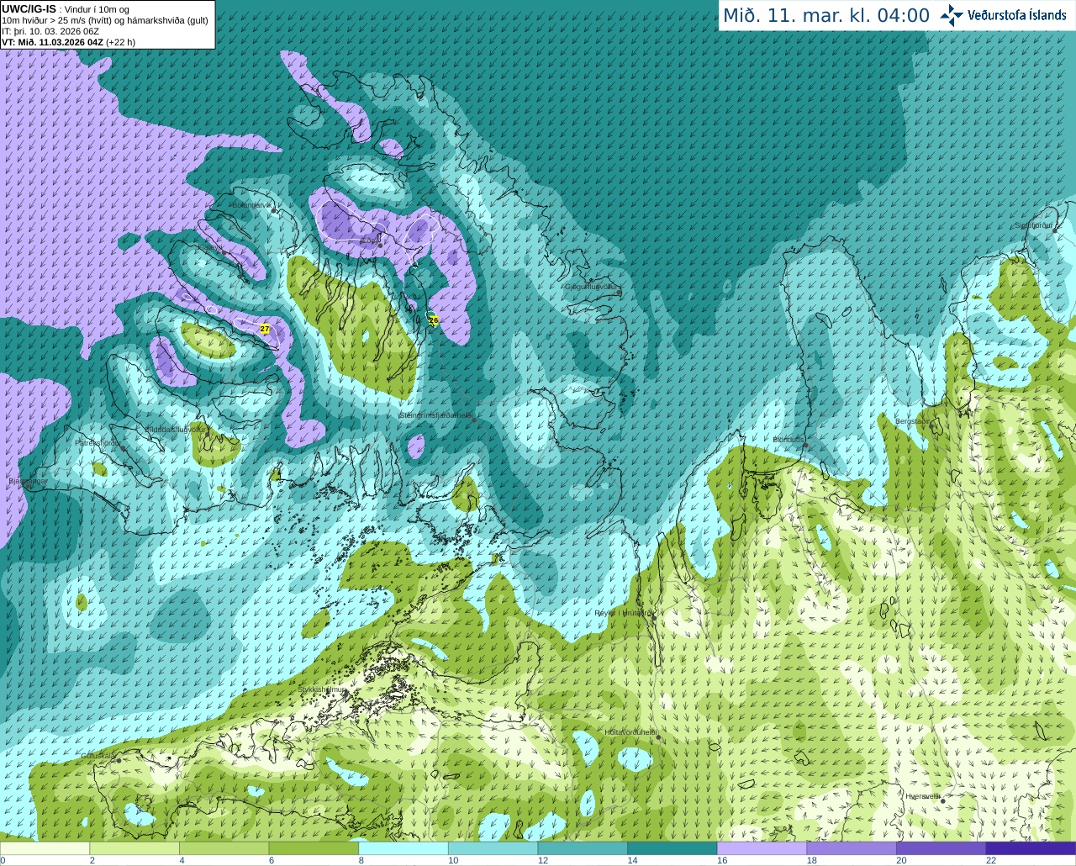Select the 6–8 m/s olive green legend swatch
This screenshot has height=866, width=1076.
click(x=314, y=848)
